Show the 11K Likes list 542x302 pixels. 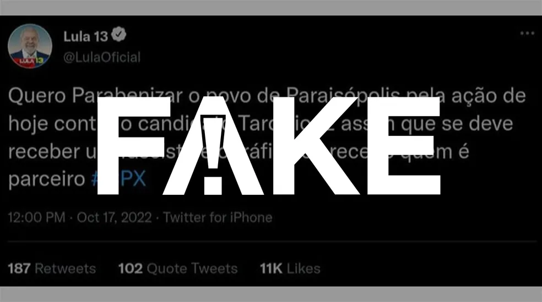pos(290,268)
